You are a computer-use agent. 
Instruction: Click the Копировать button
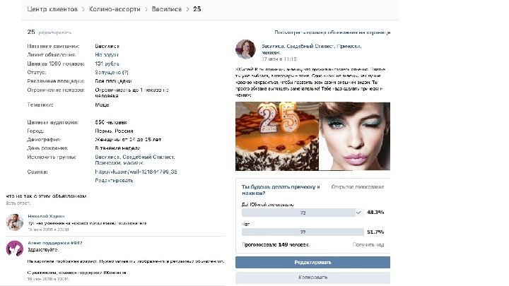click(x=312, y=278)
